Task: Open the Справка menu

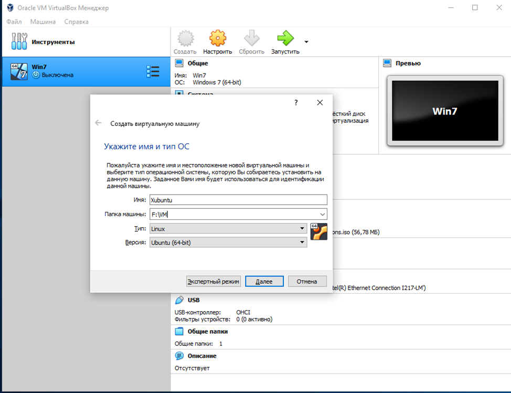Action: coord(76,22)
